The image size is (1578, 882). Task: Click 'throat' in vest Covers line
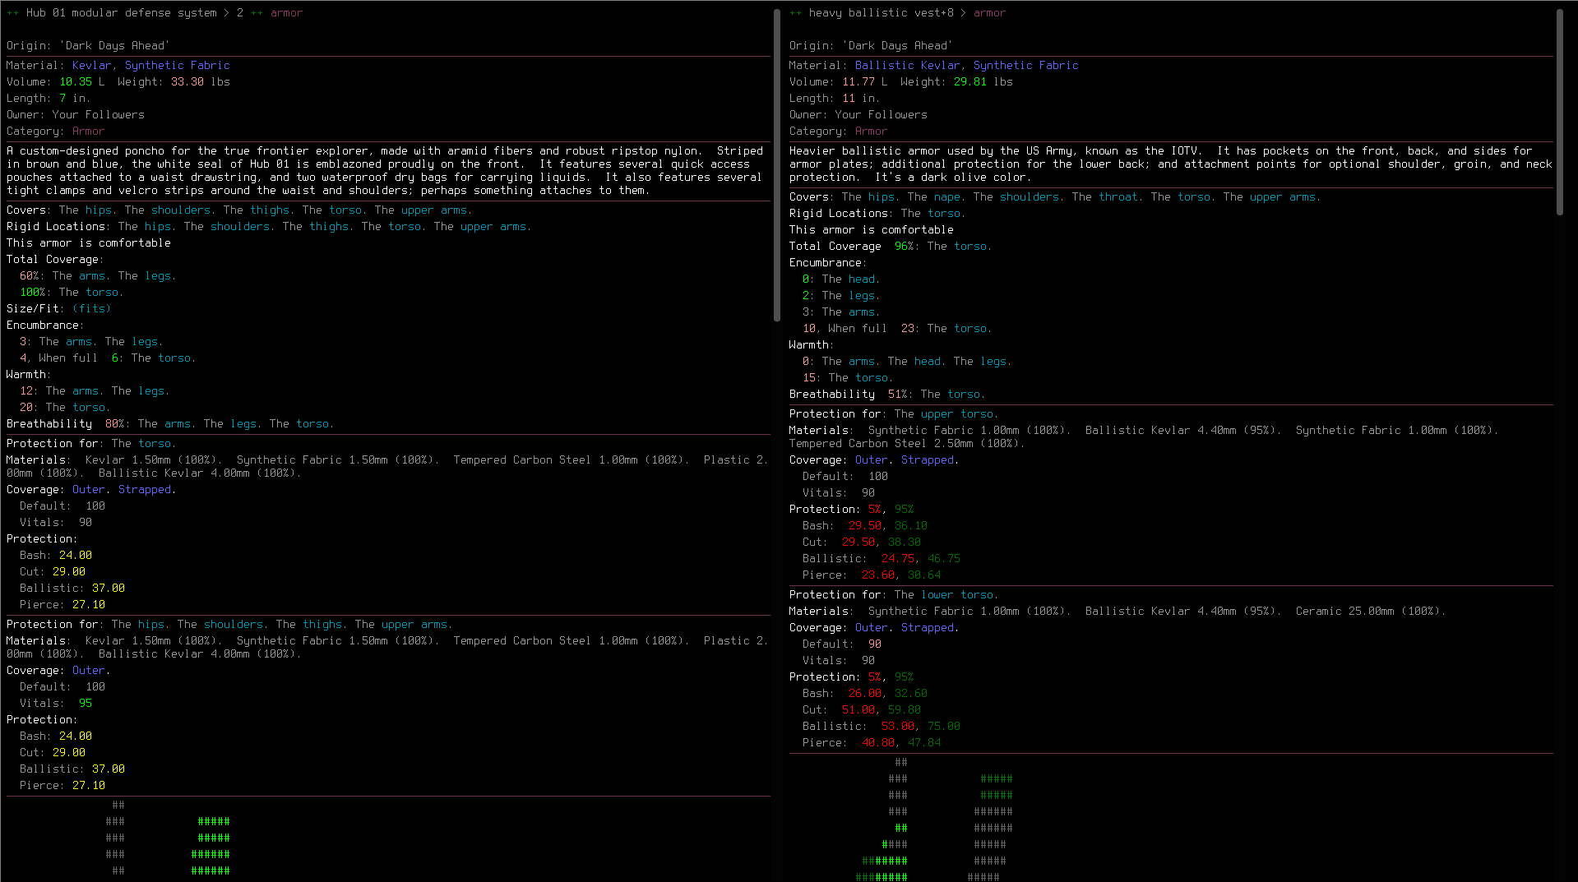pyautogui.click(x=1118, y=197)
